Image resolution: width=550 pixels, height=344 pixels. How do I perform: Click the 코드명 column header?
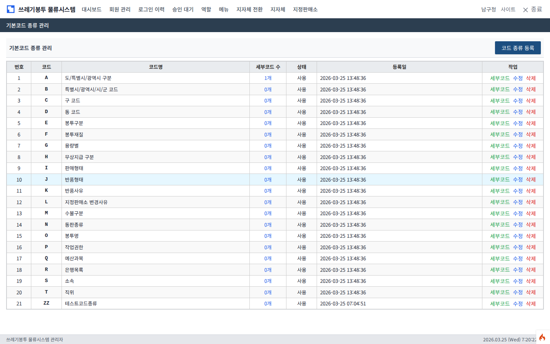tap(155, 67)
